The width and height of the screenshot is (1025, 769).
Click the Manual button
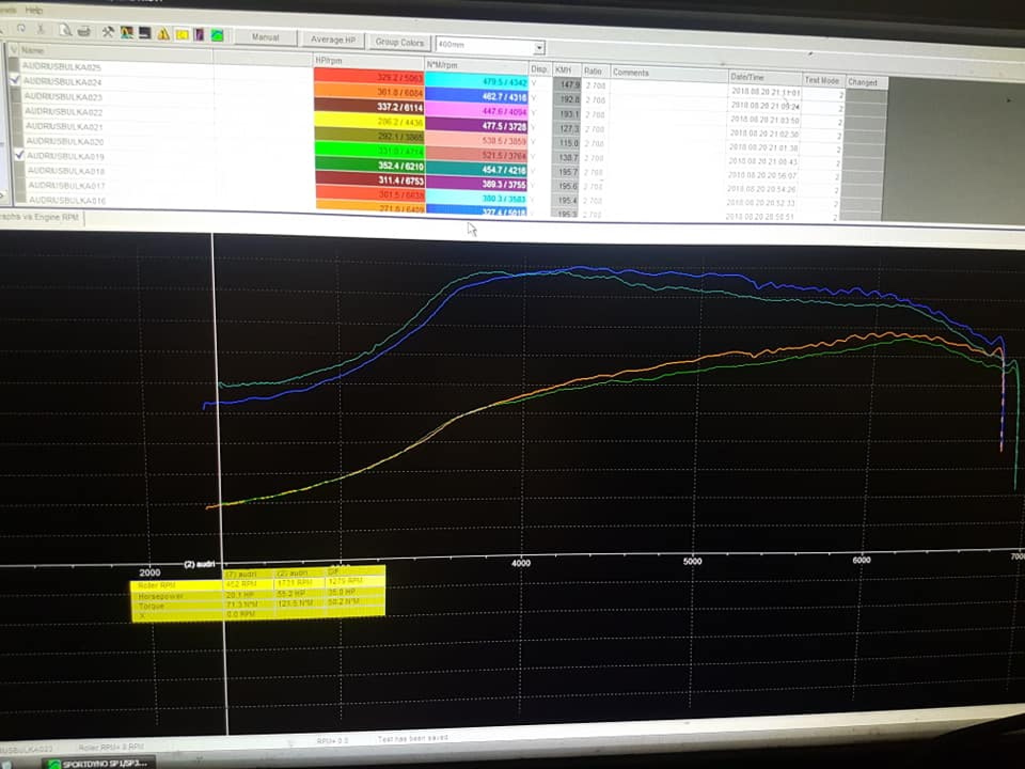(x=265, y=37)
